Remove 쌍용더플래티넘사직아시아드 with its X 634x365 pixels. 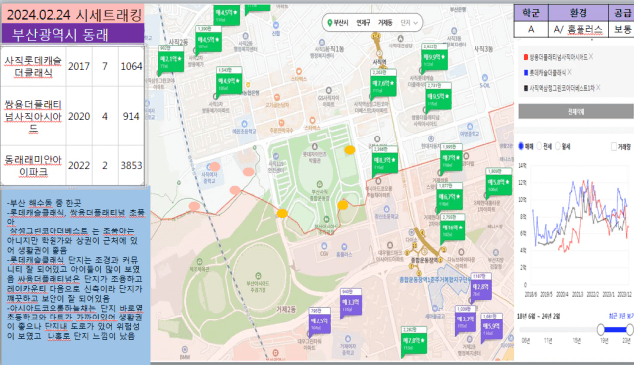(x=591, y=57)
